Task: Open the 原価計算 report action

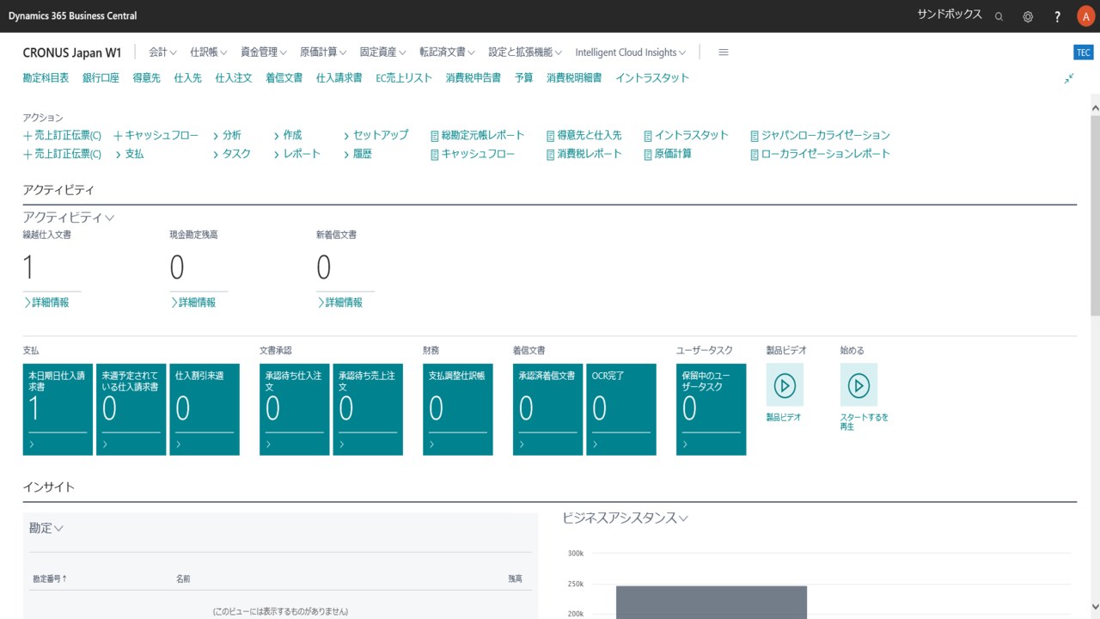Action: pyautogui.click(x=668, y=154)
